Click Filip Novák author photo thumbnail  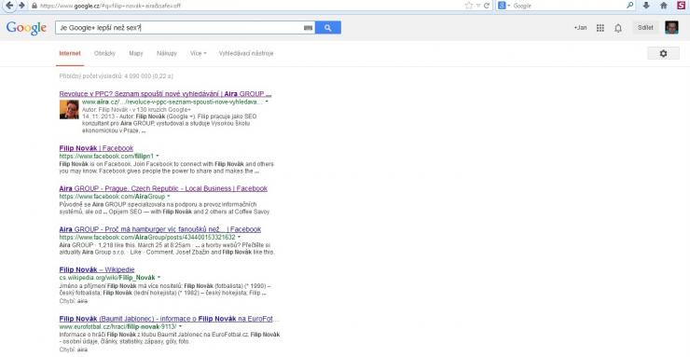tap(69, 109)
